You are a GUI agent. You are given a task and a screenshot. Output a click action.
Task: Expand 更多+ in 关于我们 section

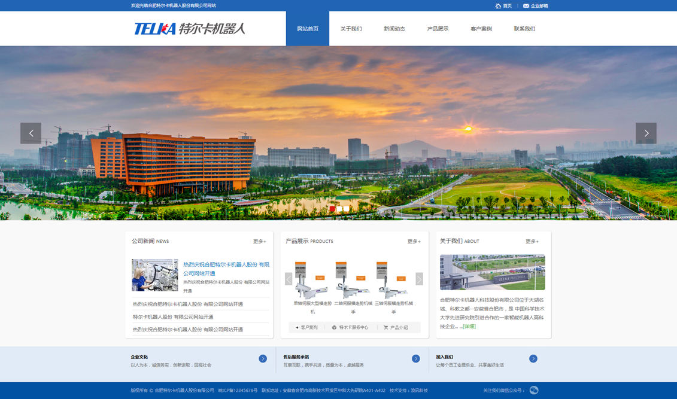click(532, 242)
